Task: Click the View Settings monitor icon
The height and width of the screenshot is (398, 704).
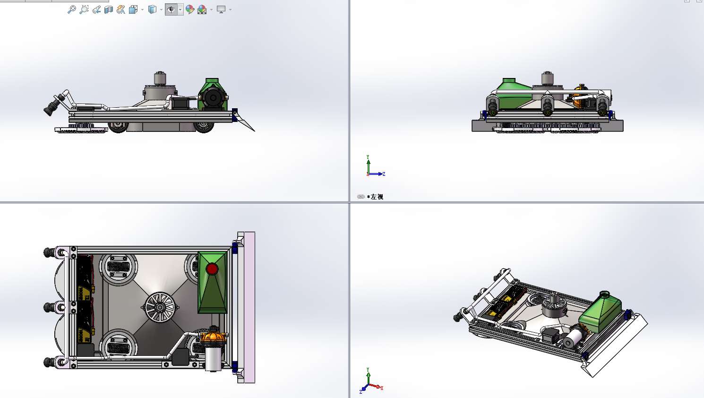Action: [x=221, y=9]
